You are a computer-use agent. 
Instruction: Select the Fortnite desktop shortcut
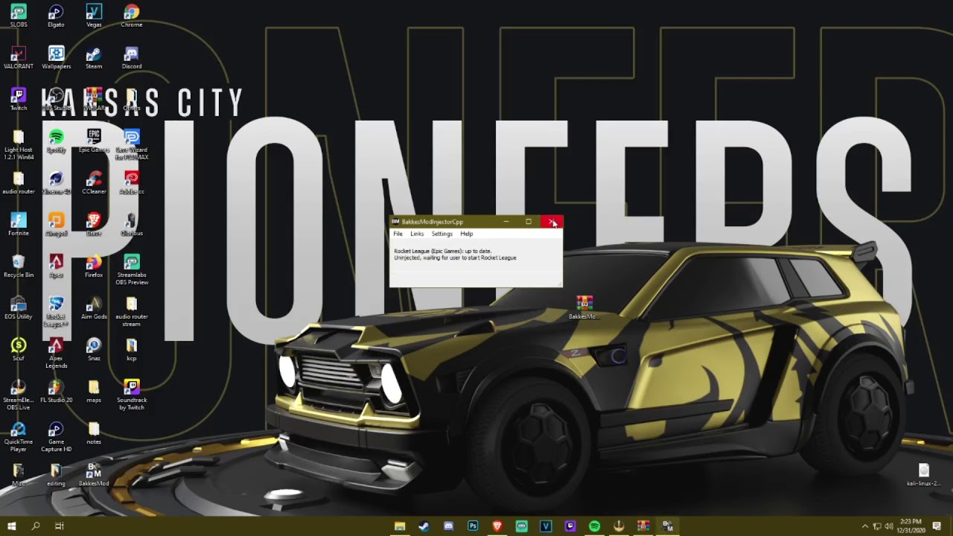19,224
